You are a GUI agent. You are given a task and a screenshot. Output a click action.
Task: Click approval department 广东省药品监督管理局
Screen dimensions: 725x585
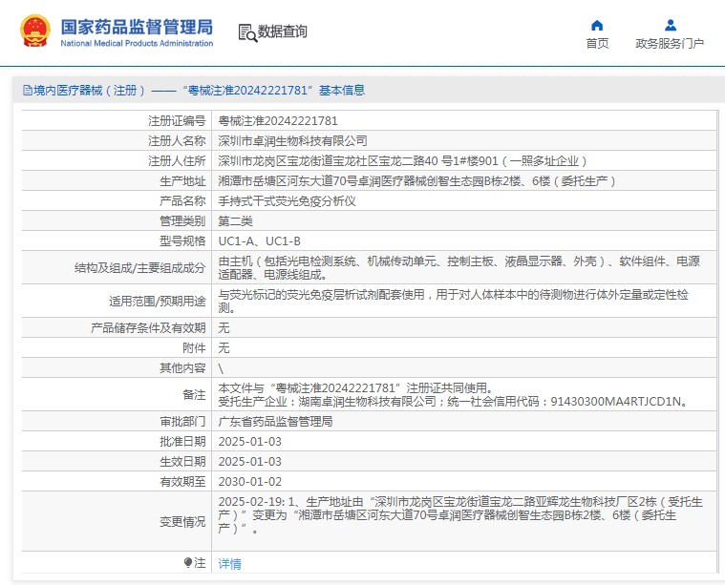point(275,421)
